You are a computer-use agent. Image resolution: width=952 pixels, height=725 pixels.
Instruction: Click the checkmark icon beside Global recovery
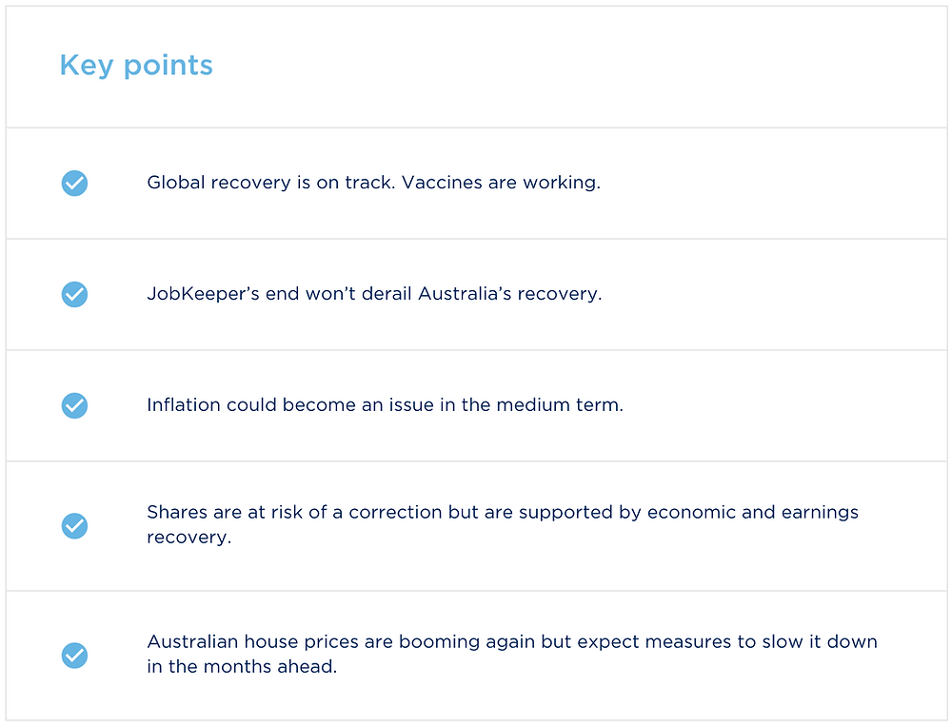74,184
